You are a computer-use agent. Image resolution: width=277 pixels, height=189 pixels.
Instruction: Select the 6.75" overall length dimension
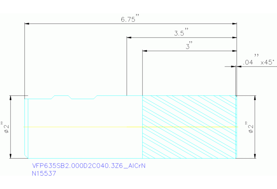[x=130, y=18]
